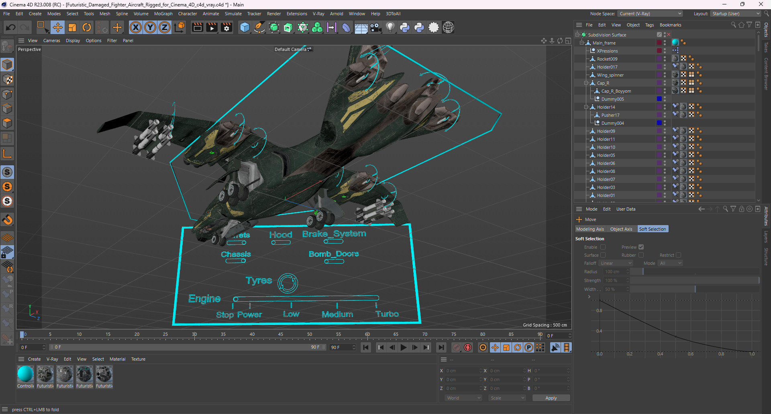Viewport: 771px width, 414px height.
Task: Open the Cameras viewport menu
Action: [51, 41]
